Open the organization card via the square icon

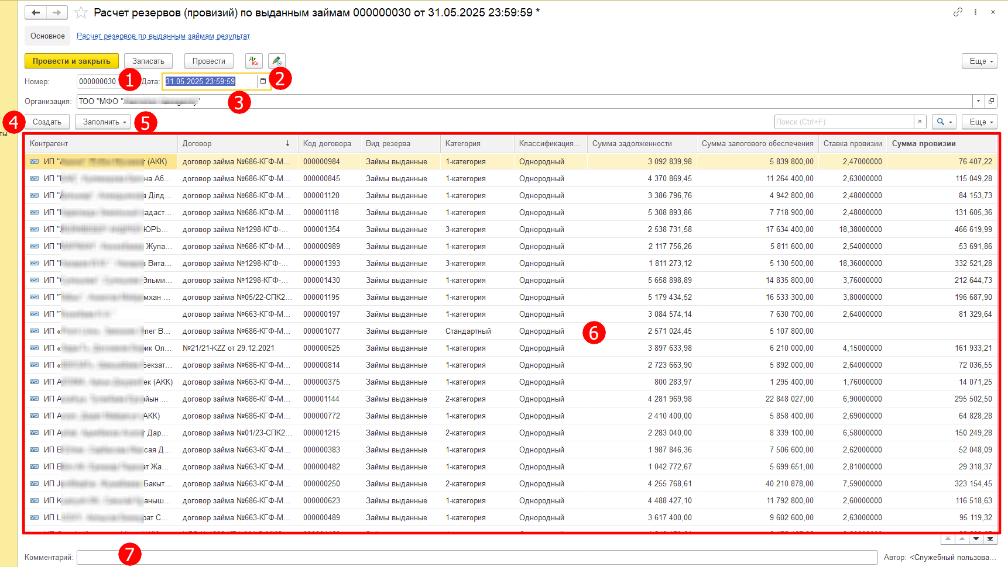coord(991,101)
